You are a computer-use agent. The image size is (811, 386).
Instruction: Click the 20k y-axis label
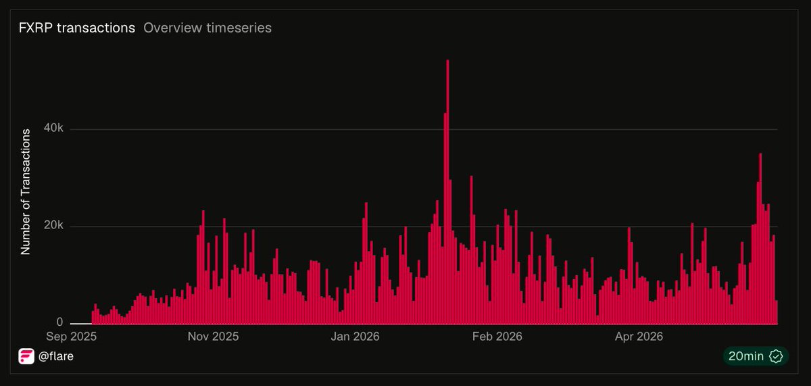[53, 226]
